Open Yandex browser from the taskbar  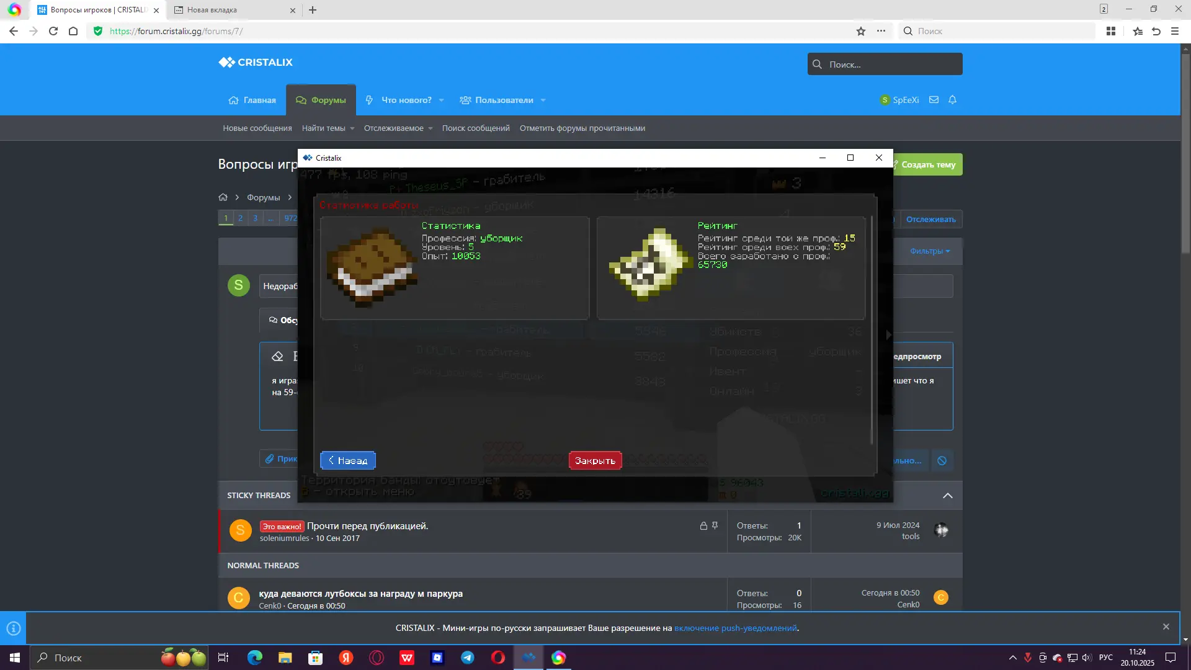click(x=346, y=658)
